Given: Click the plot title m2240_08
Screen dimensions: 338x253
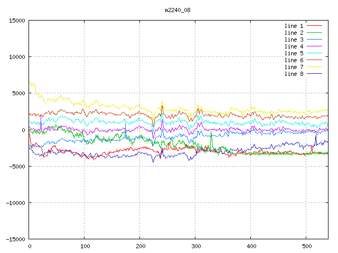Looking at the screenshot, I should (x=179, y=9).
